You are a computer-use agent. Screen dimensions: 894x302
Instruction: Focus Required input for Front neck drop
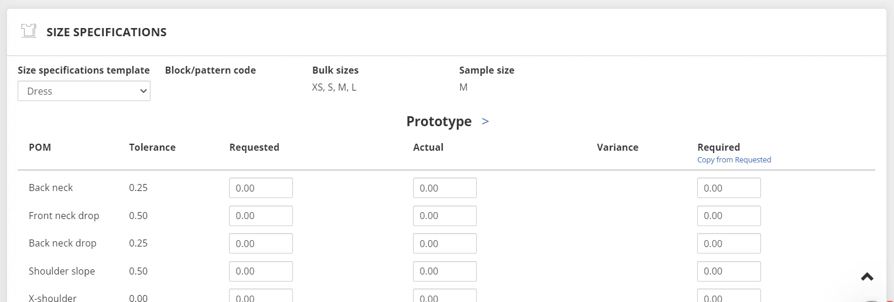[729, 216]
